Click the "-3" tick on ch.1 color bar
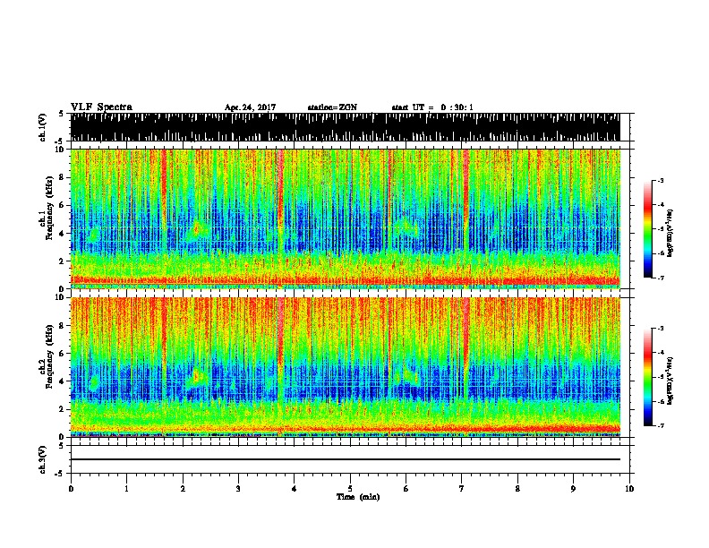709x548 pixels. coord(661,180)
